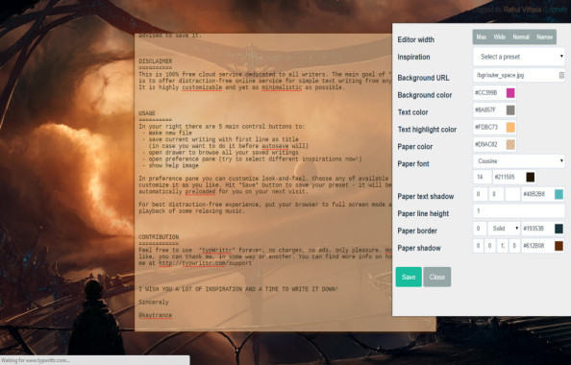The width and height of the screenshot is (571, 365).
Task: Close the preferences pane
Action: click(x=437, y=277)
